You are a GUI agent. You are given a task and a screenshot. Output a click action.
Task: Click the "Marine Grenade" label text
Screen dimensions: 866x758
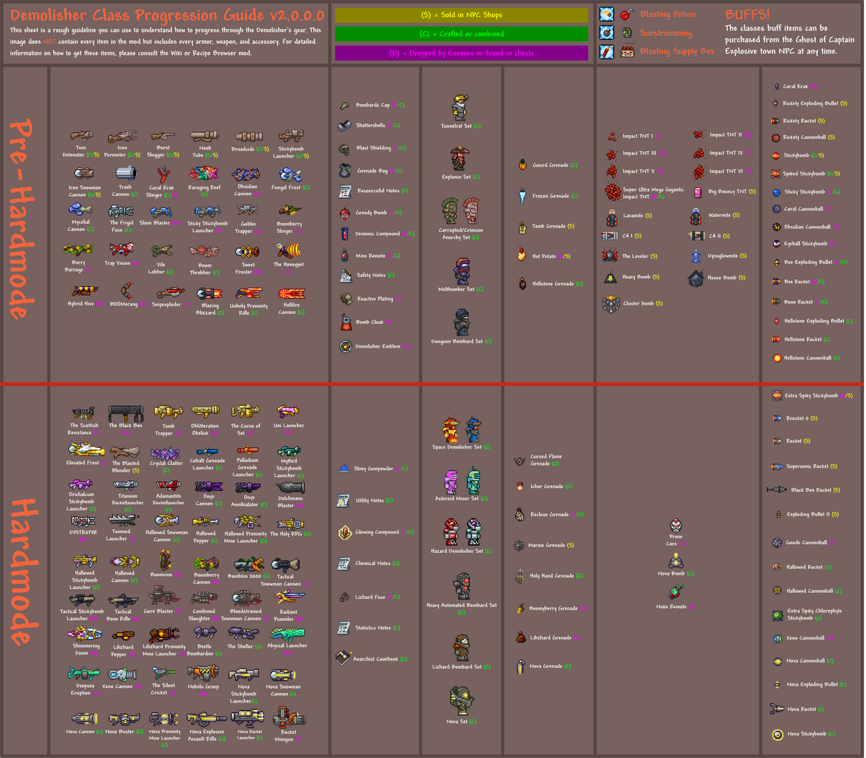tap(547, 545)
